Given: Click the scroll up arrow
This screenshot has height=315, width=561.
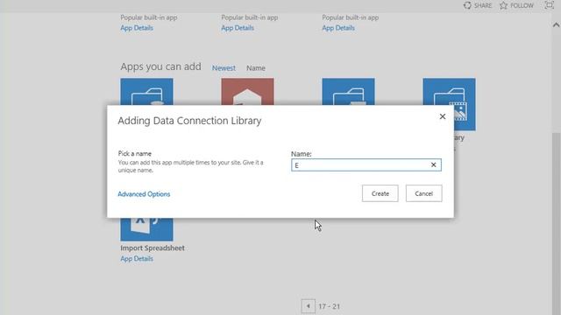Looking at the screenshot, I should [556, 25].
